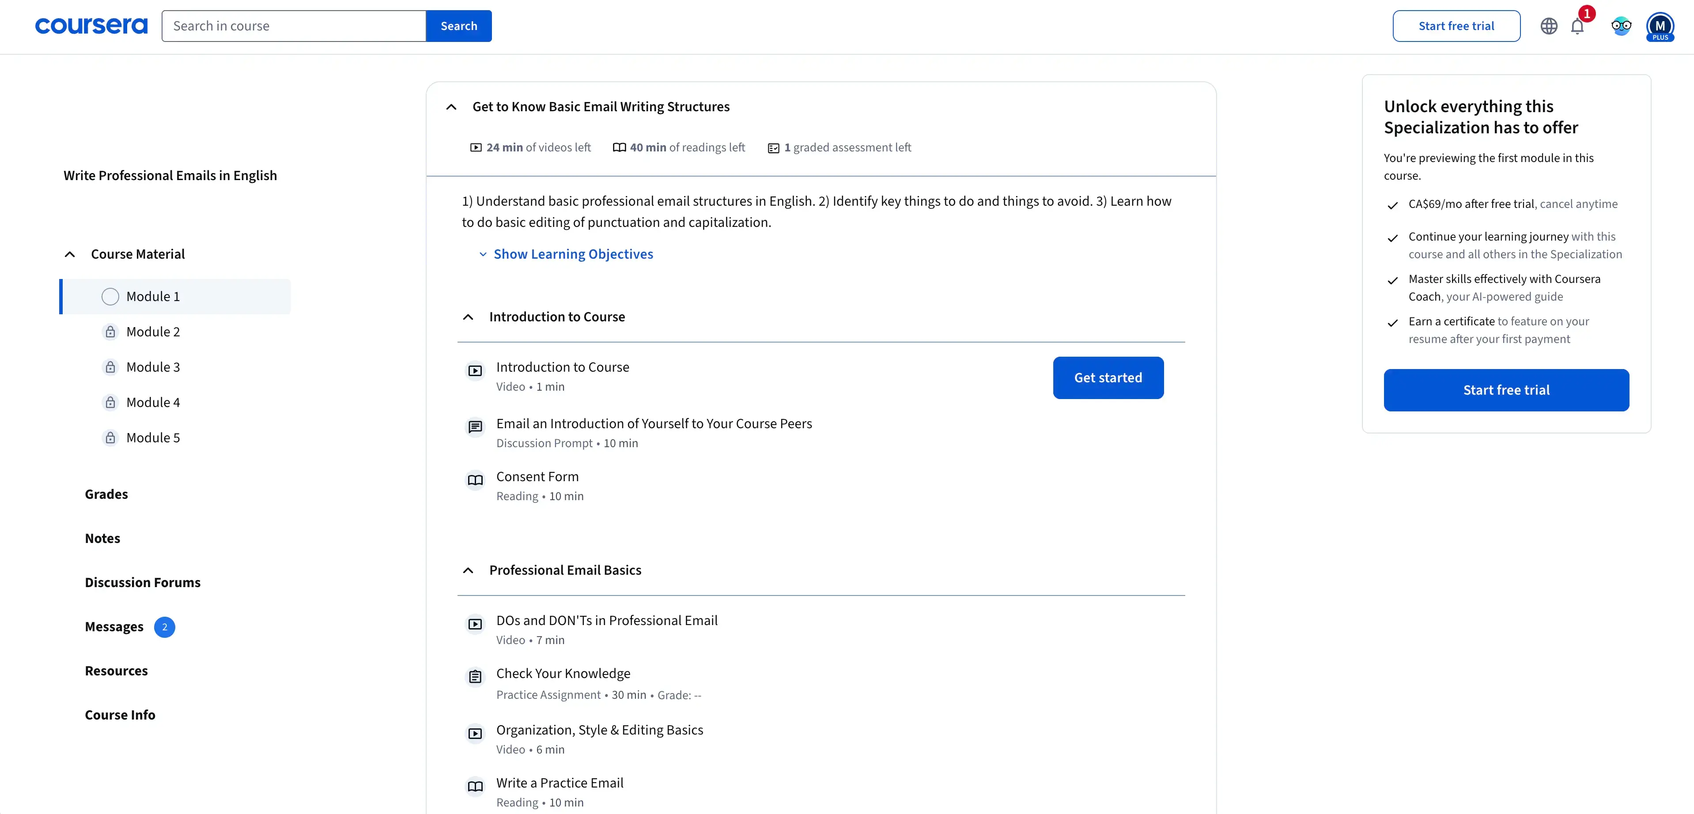Select the Module 1 progress circle
This screenshot has height=814, width=1694.
tap(110, 297)
